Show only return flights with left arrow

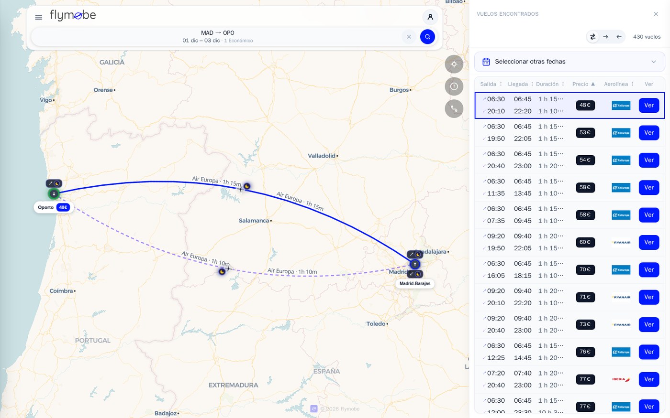coord(619,37)
